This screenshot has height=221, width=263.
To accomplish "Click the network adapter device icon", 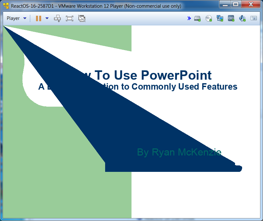I will pyautogui.click(x=220, y=18).
